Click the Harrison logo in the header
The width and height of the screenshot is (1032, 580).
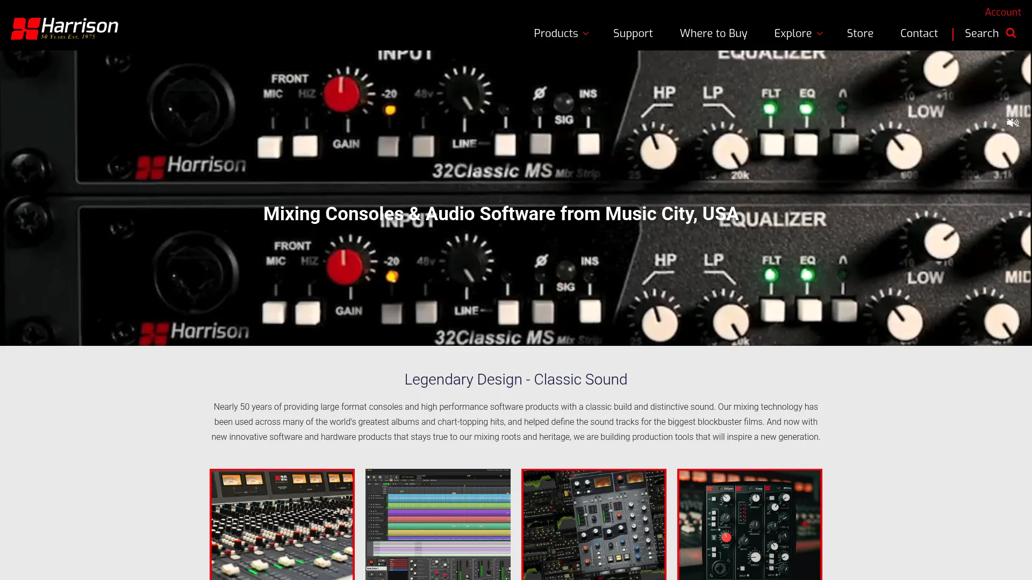pyautogui.click(x=64, y=28)
